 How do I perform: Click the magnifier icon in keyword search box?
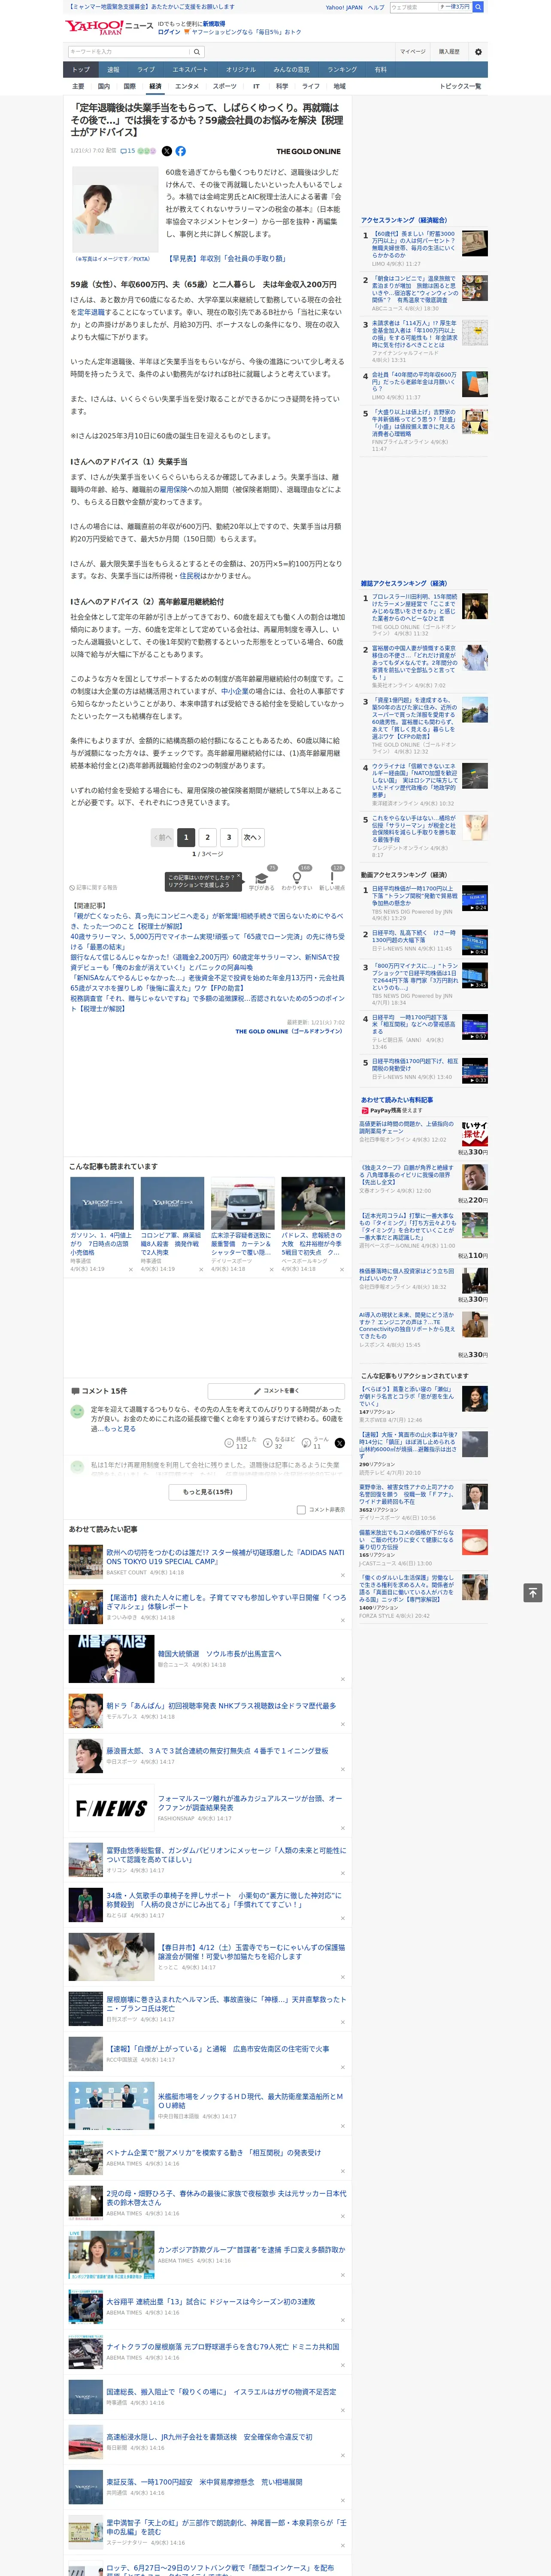point(197,52)
